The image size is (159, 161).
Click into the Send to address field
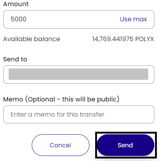coord(79,74)
